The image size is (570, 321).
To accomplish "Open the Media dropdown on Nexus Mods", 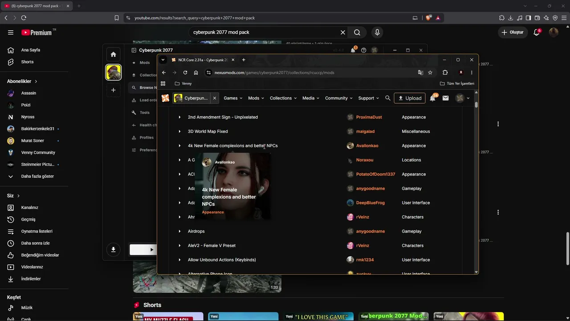I will 311,98.
